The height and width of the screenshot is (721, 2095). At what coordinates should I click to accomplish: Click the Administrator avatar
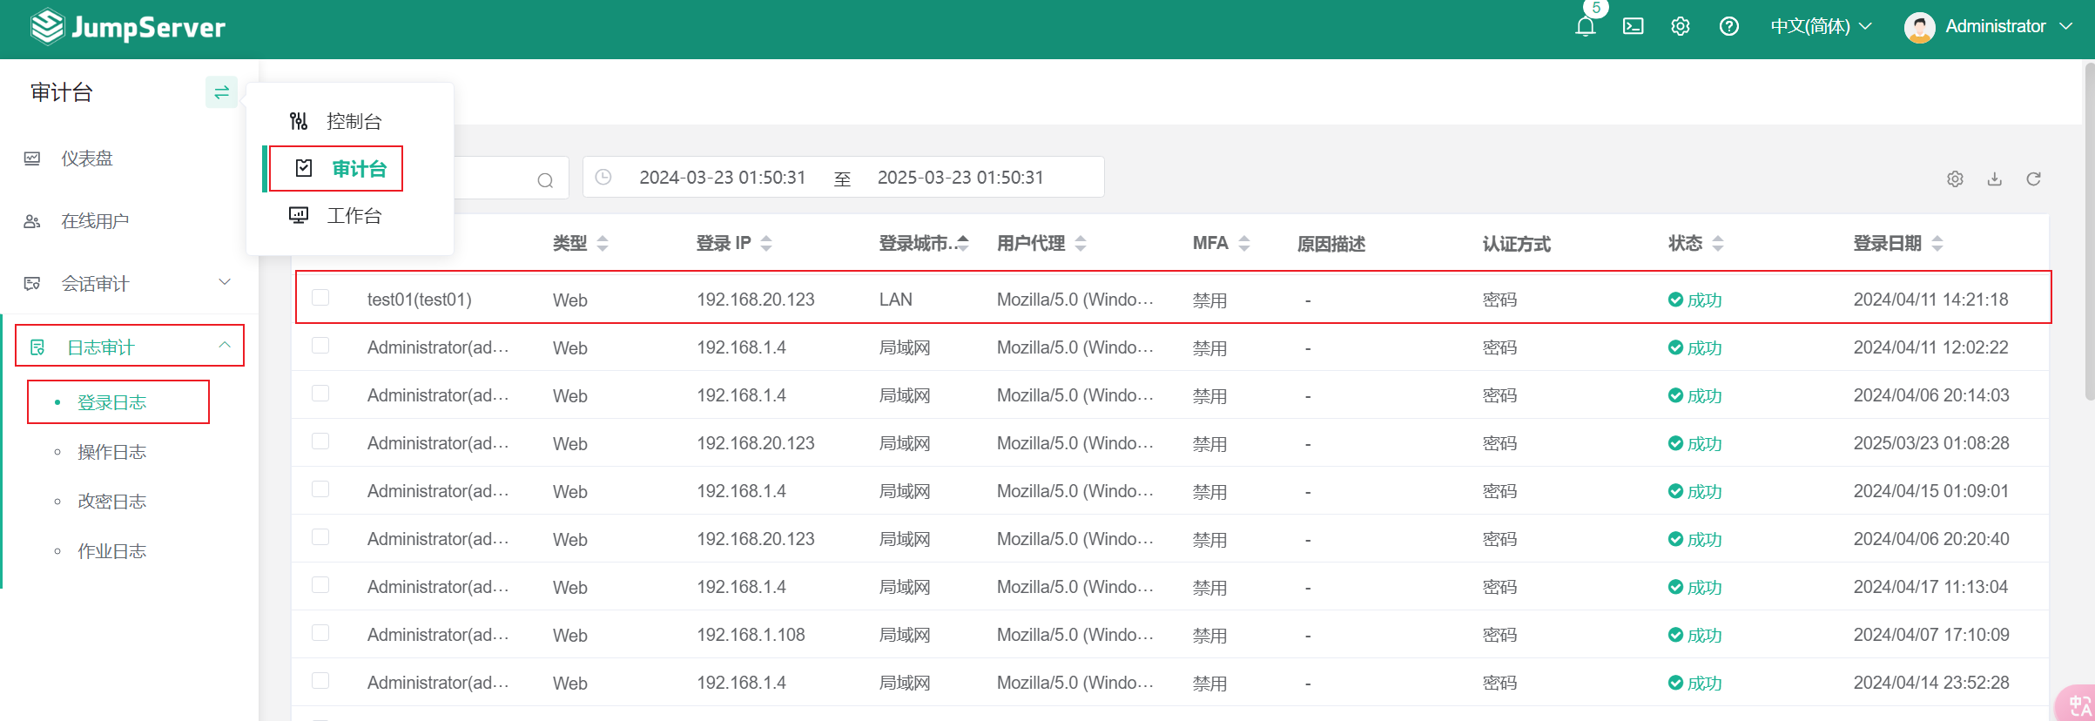[1919, 27]
